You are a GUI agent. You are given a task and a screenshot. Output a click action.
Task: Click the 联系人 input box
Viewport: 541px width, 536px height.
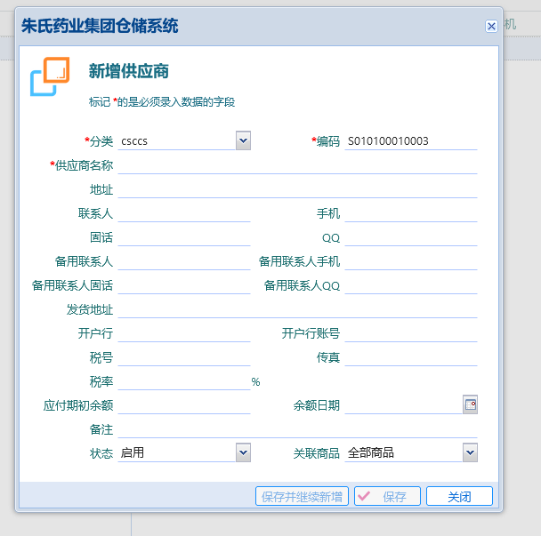pyautogui.click(x=184, y=213)
